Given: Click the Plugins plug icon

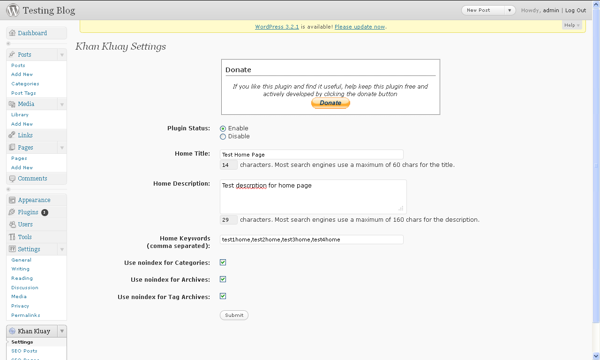Looking at the screenshot, I should click(12, 212).
